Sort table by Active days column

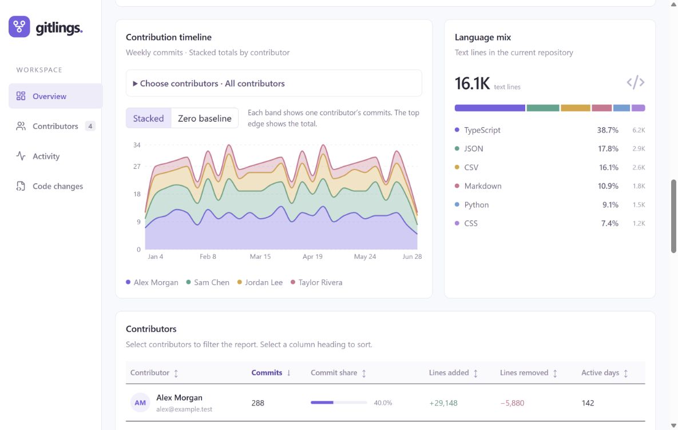[x=605, y=373]
